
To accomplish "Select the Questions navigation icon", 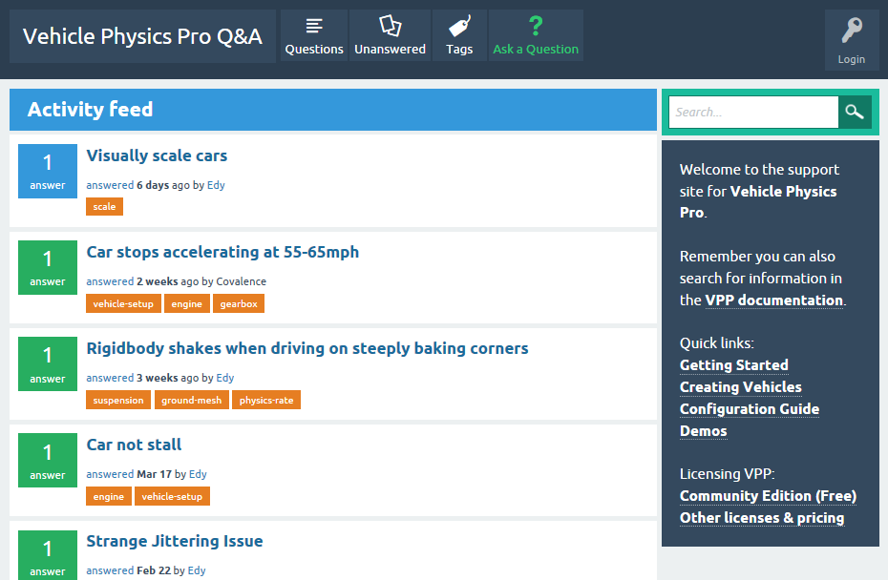I will pos(314,24).
